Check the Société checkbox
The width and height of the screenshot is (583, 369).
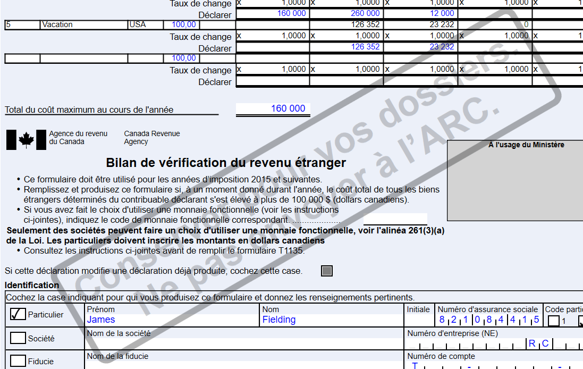(x=18, y=338)
